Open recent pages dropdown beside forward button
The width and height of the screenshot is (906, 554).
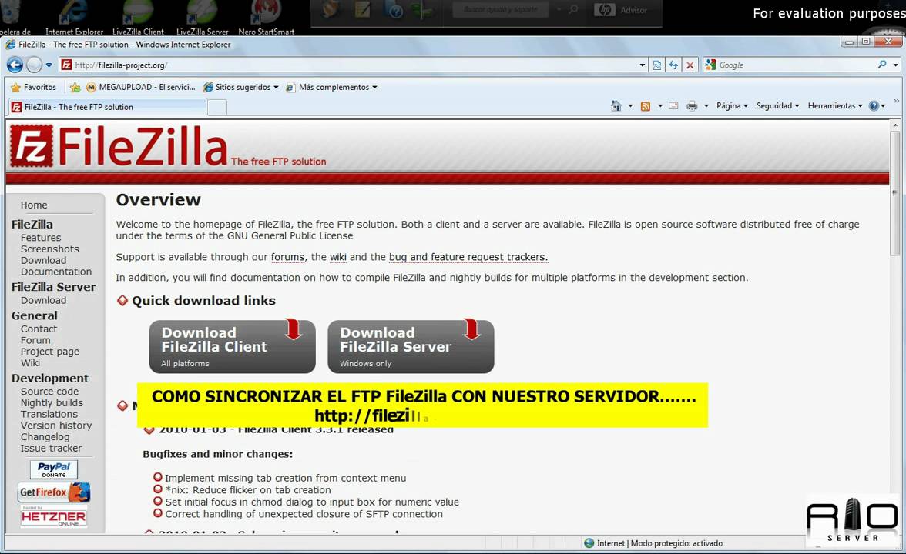49,65
